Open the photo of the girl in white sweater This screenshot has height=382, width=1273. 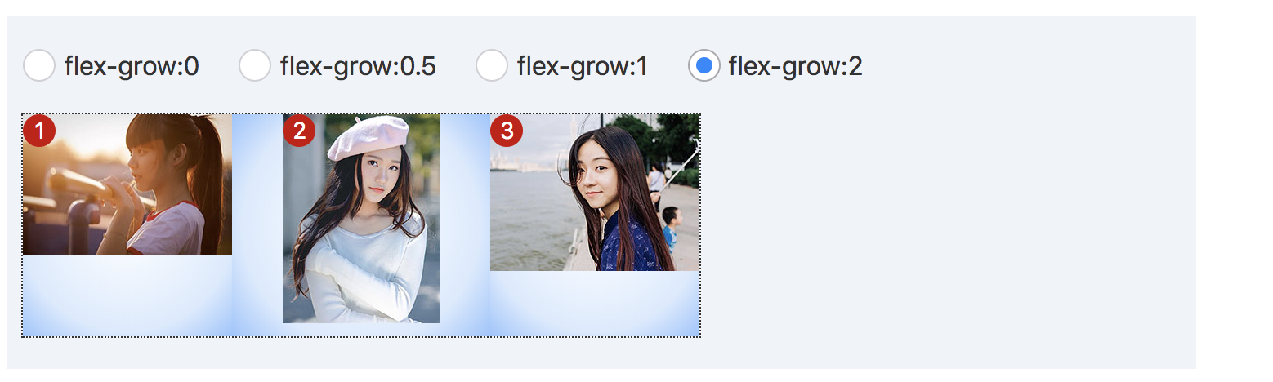(x=361, y=219)
